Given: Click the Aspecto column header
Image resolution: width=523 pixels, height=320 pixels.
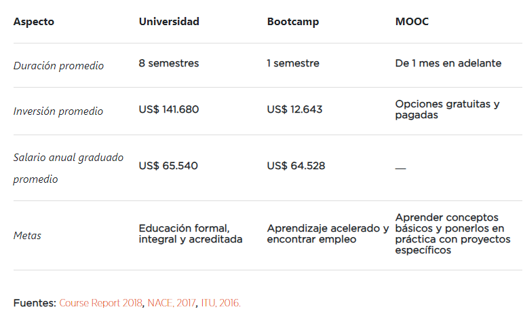Looking at the screenshot, I should click(34, 22).
